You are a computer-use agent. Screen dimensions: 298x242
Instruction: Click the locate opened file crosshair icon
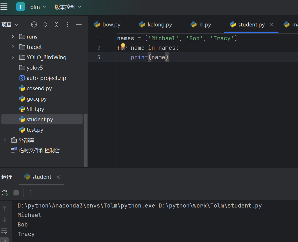coord(34,24)
